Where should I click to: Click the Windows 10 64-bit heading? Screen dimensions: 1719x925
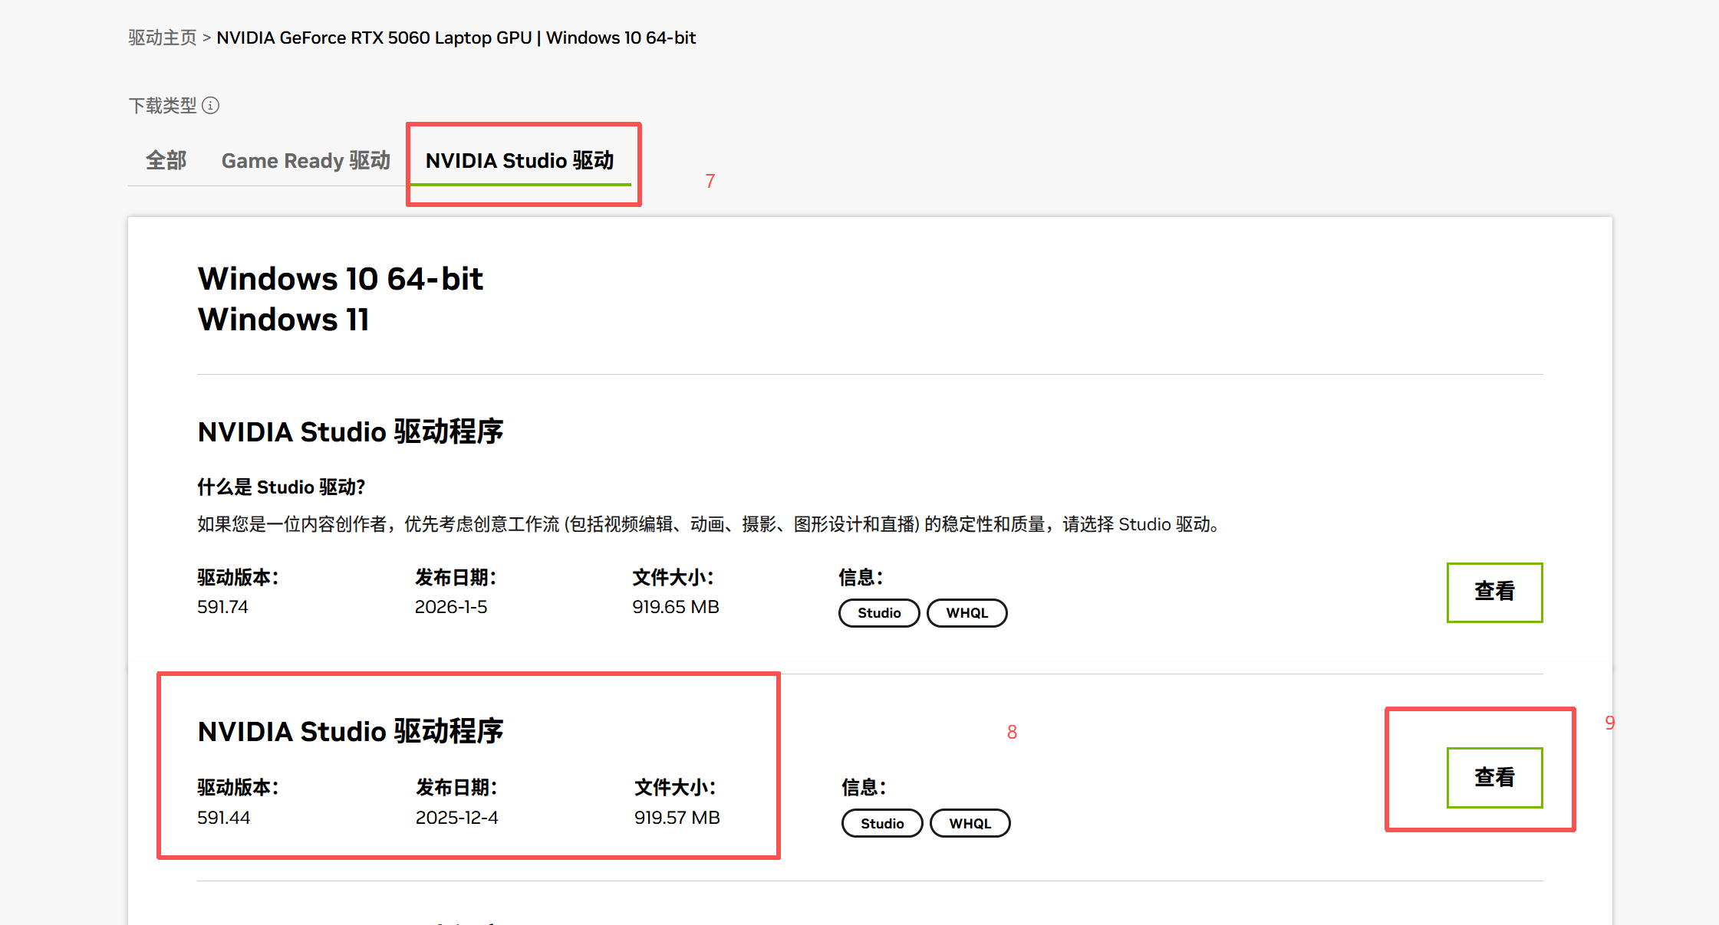click(x=341, y=279)
